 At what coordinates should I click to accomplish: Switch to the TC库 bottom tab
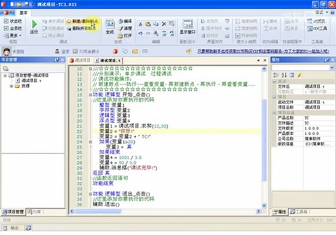point(34,212)
